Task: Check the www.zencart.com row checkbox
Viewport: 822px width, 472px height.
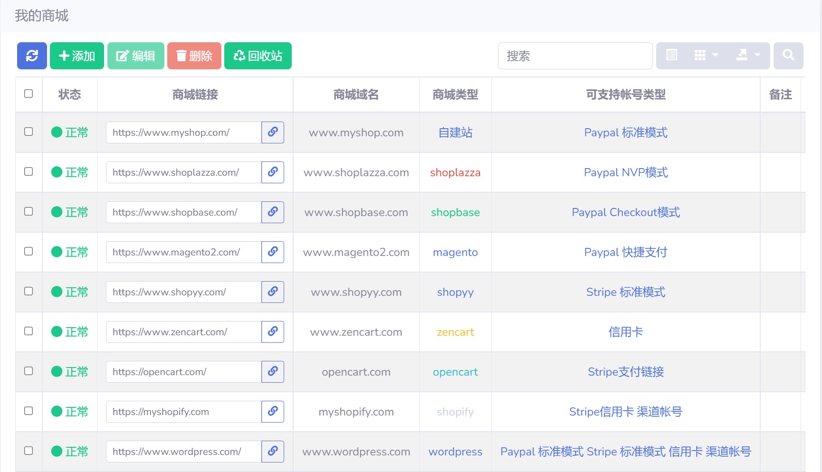Action: [x=29, y=331]
